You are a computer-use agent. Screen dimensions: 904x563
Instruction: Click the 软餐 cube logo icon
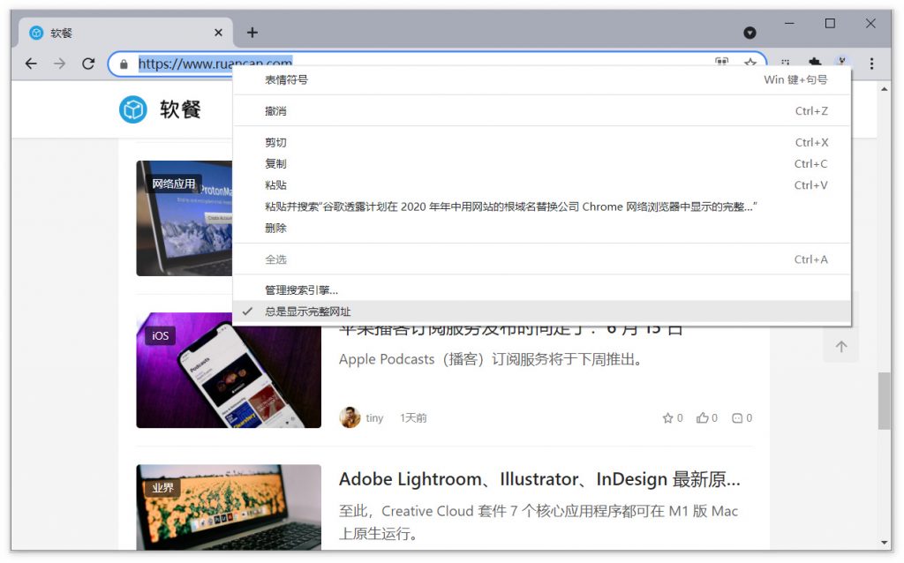pos(132,109)
